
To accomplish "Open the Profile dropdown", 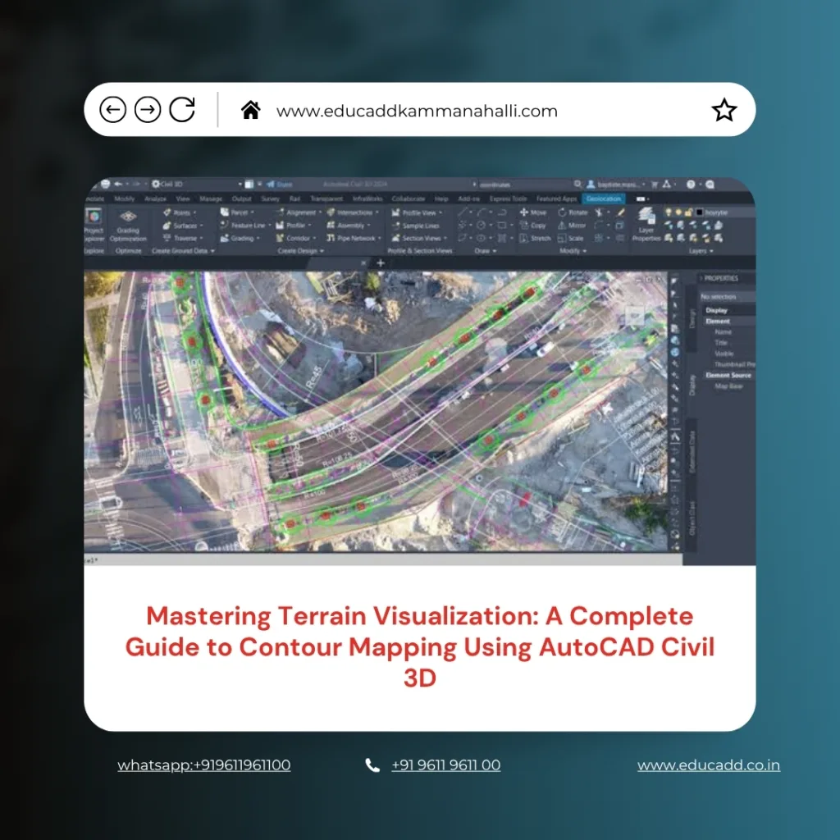I will [x=294, y=226].
